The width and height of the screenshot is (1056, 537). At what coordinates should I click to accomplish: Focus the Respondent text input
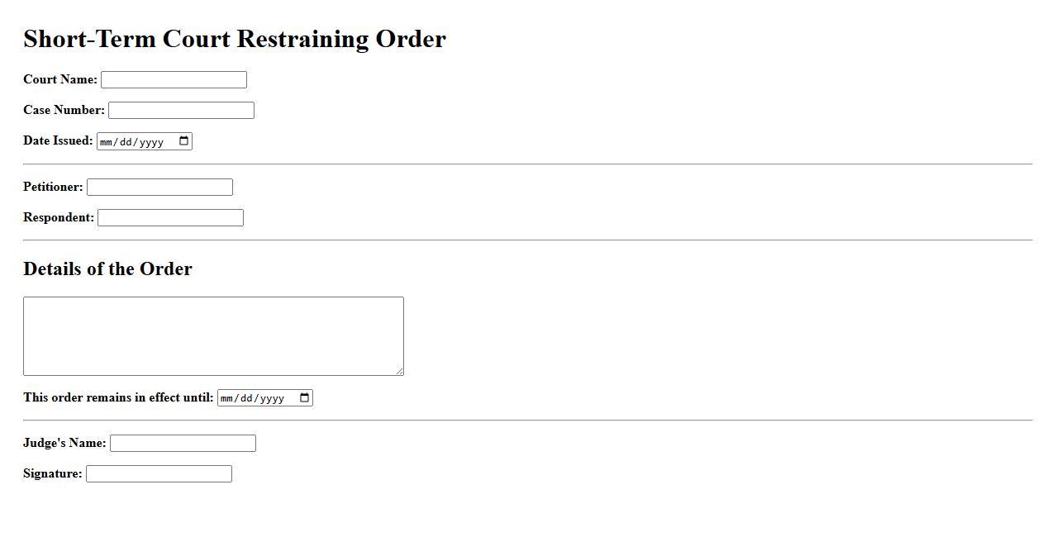[x=170, y=218]
